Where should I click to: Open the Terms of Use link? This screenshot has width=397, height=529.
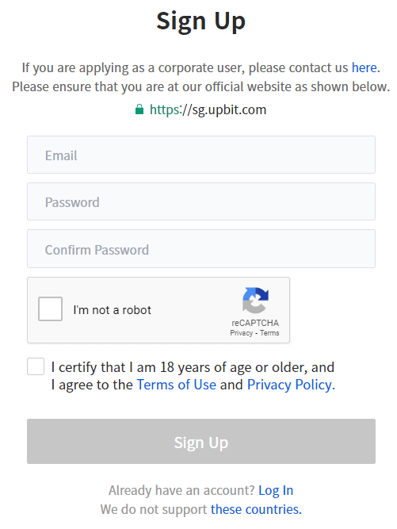click(x=176, y=385)
